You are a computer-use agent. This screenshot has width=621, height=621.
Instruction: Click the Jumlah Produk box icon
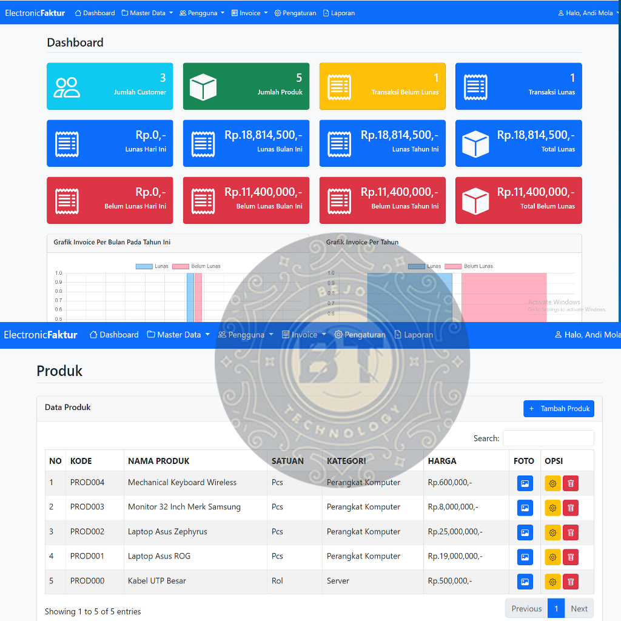tap(203, 87)
